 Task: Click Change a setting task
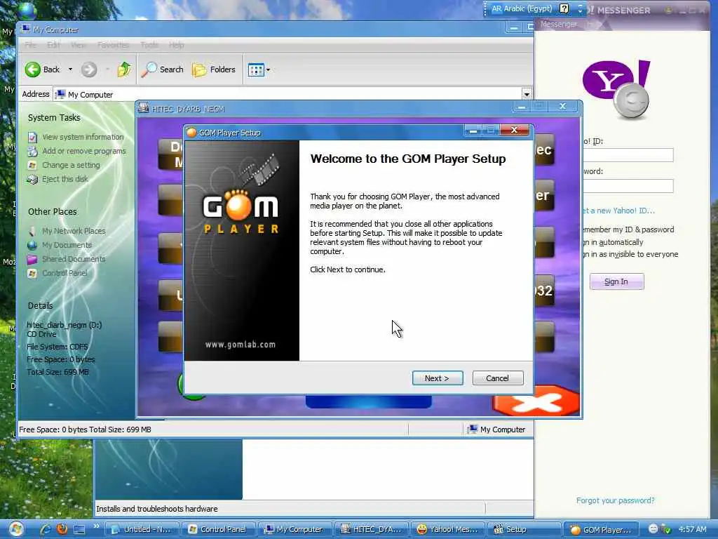71,165
